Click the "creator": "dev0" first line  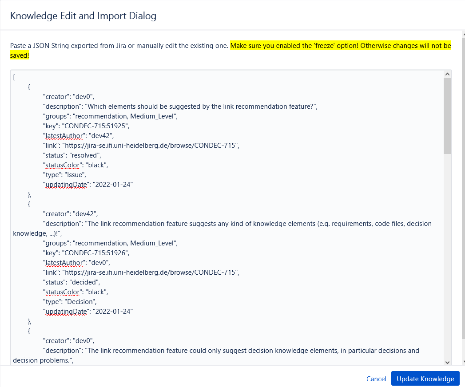point(68,97)
